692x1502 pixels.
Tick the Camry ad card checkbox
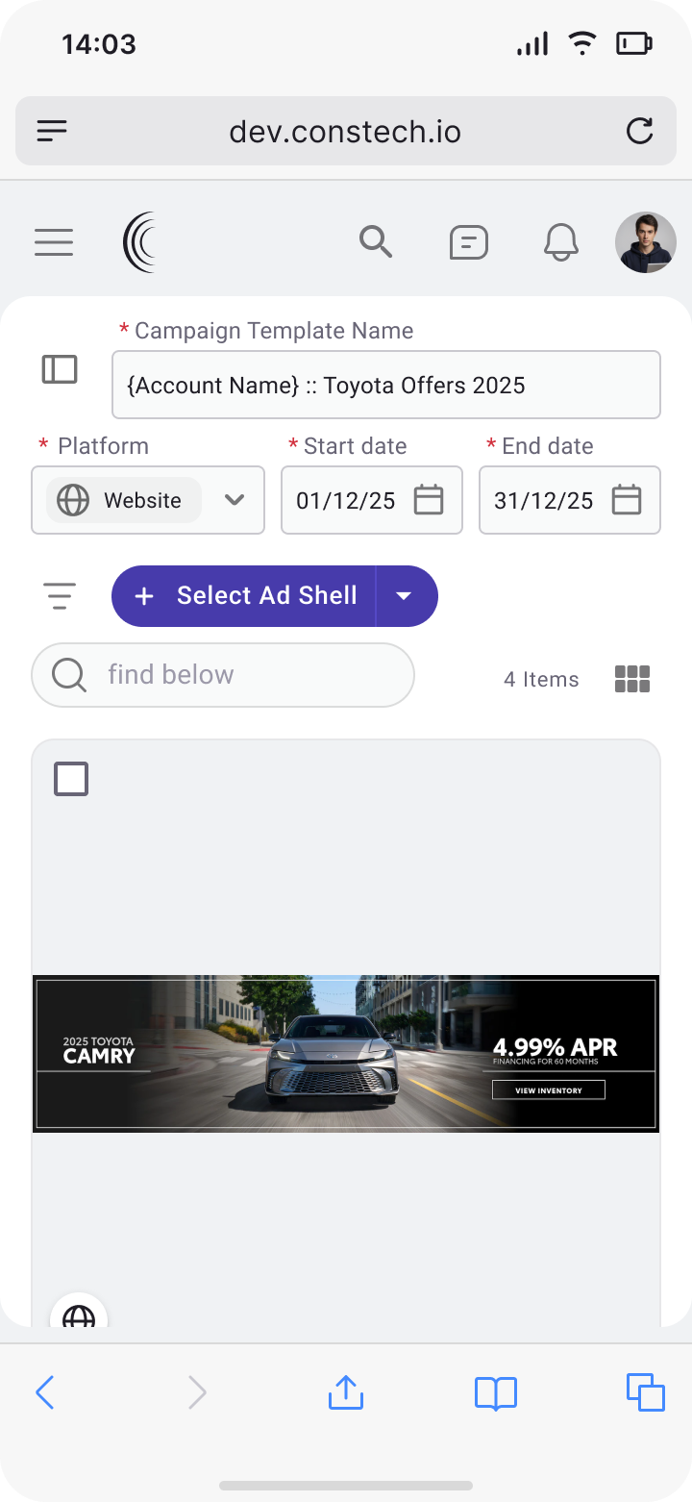[x=71, y=779]
